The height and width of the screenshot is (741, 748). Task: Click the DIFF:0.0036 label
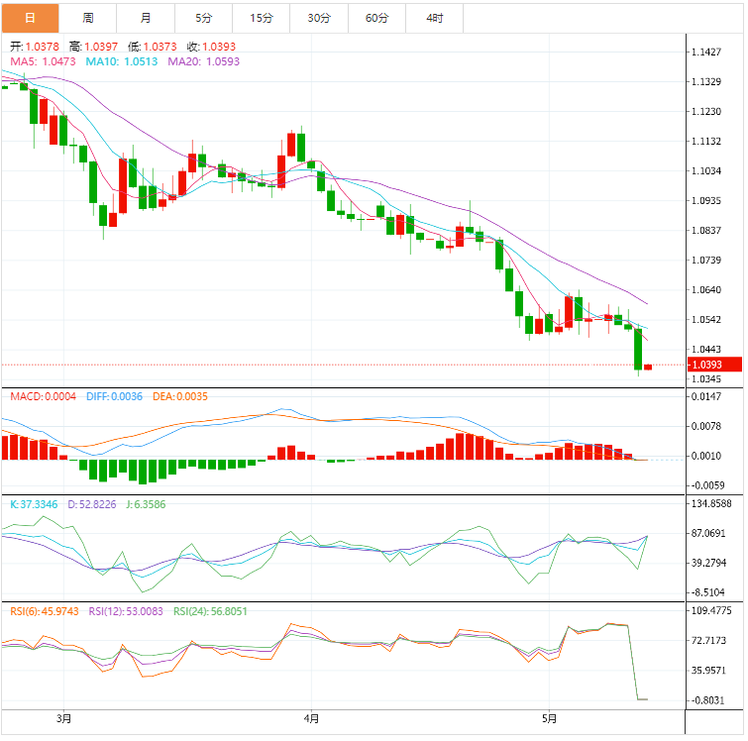(x=115, y=396)
